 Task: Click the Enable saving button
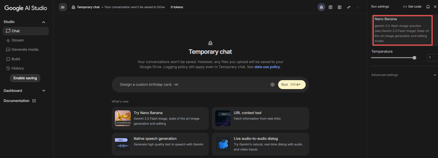25,78
